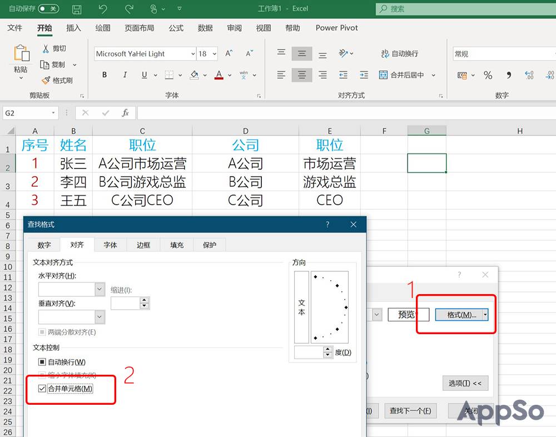
Task: Uncheck the 自动换行(W) checkbox
Action: point(42,361)
